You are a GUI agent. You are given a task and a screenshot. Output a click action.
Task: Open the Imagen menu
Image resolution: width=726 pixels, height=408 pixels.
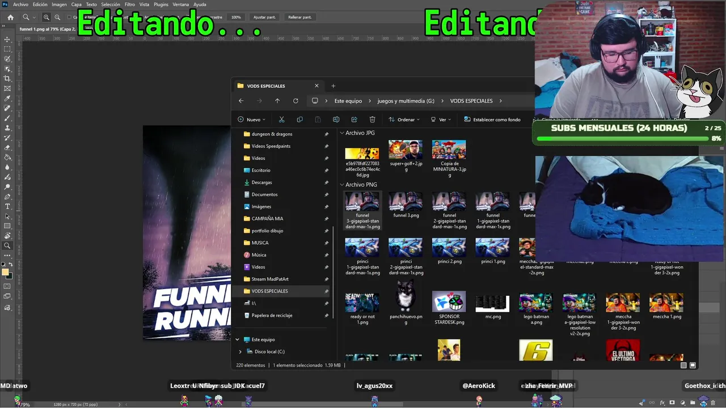pyautogui.click(x=59, y=5)
